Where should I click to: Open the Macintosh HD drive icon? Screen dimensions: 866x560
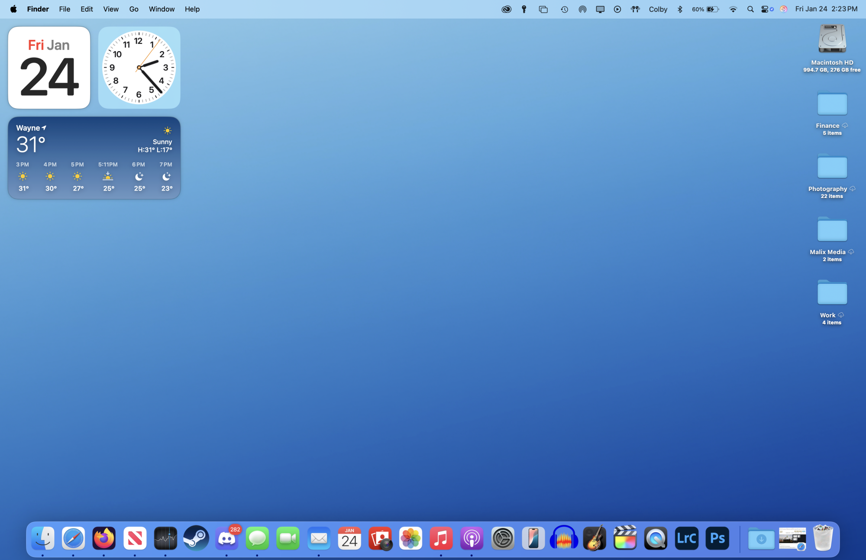[832, 39]
